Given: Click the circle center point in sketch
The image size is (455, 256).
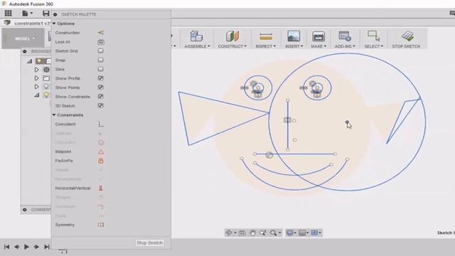Looking at the screenshot, I should 347,122.
